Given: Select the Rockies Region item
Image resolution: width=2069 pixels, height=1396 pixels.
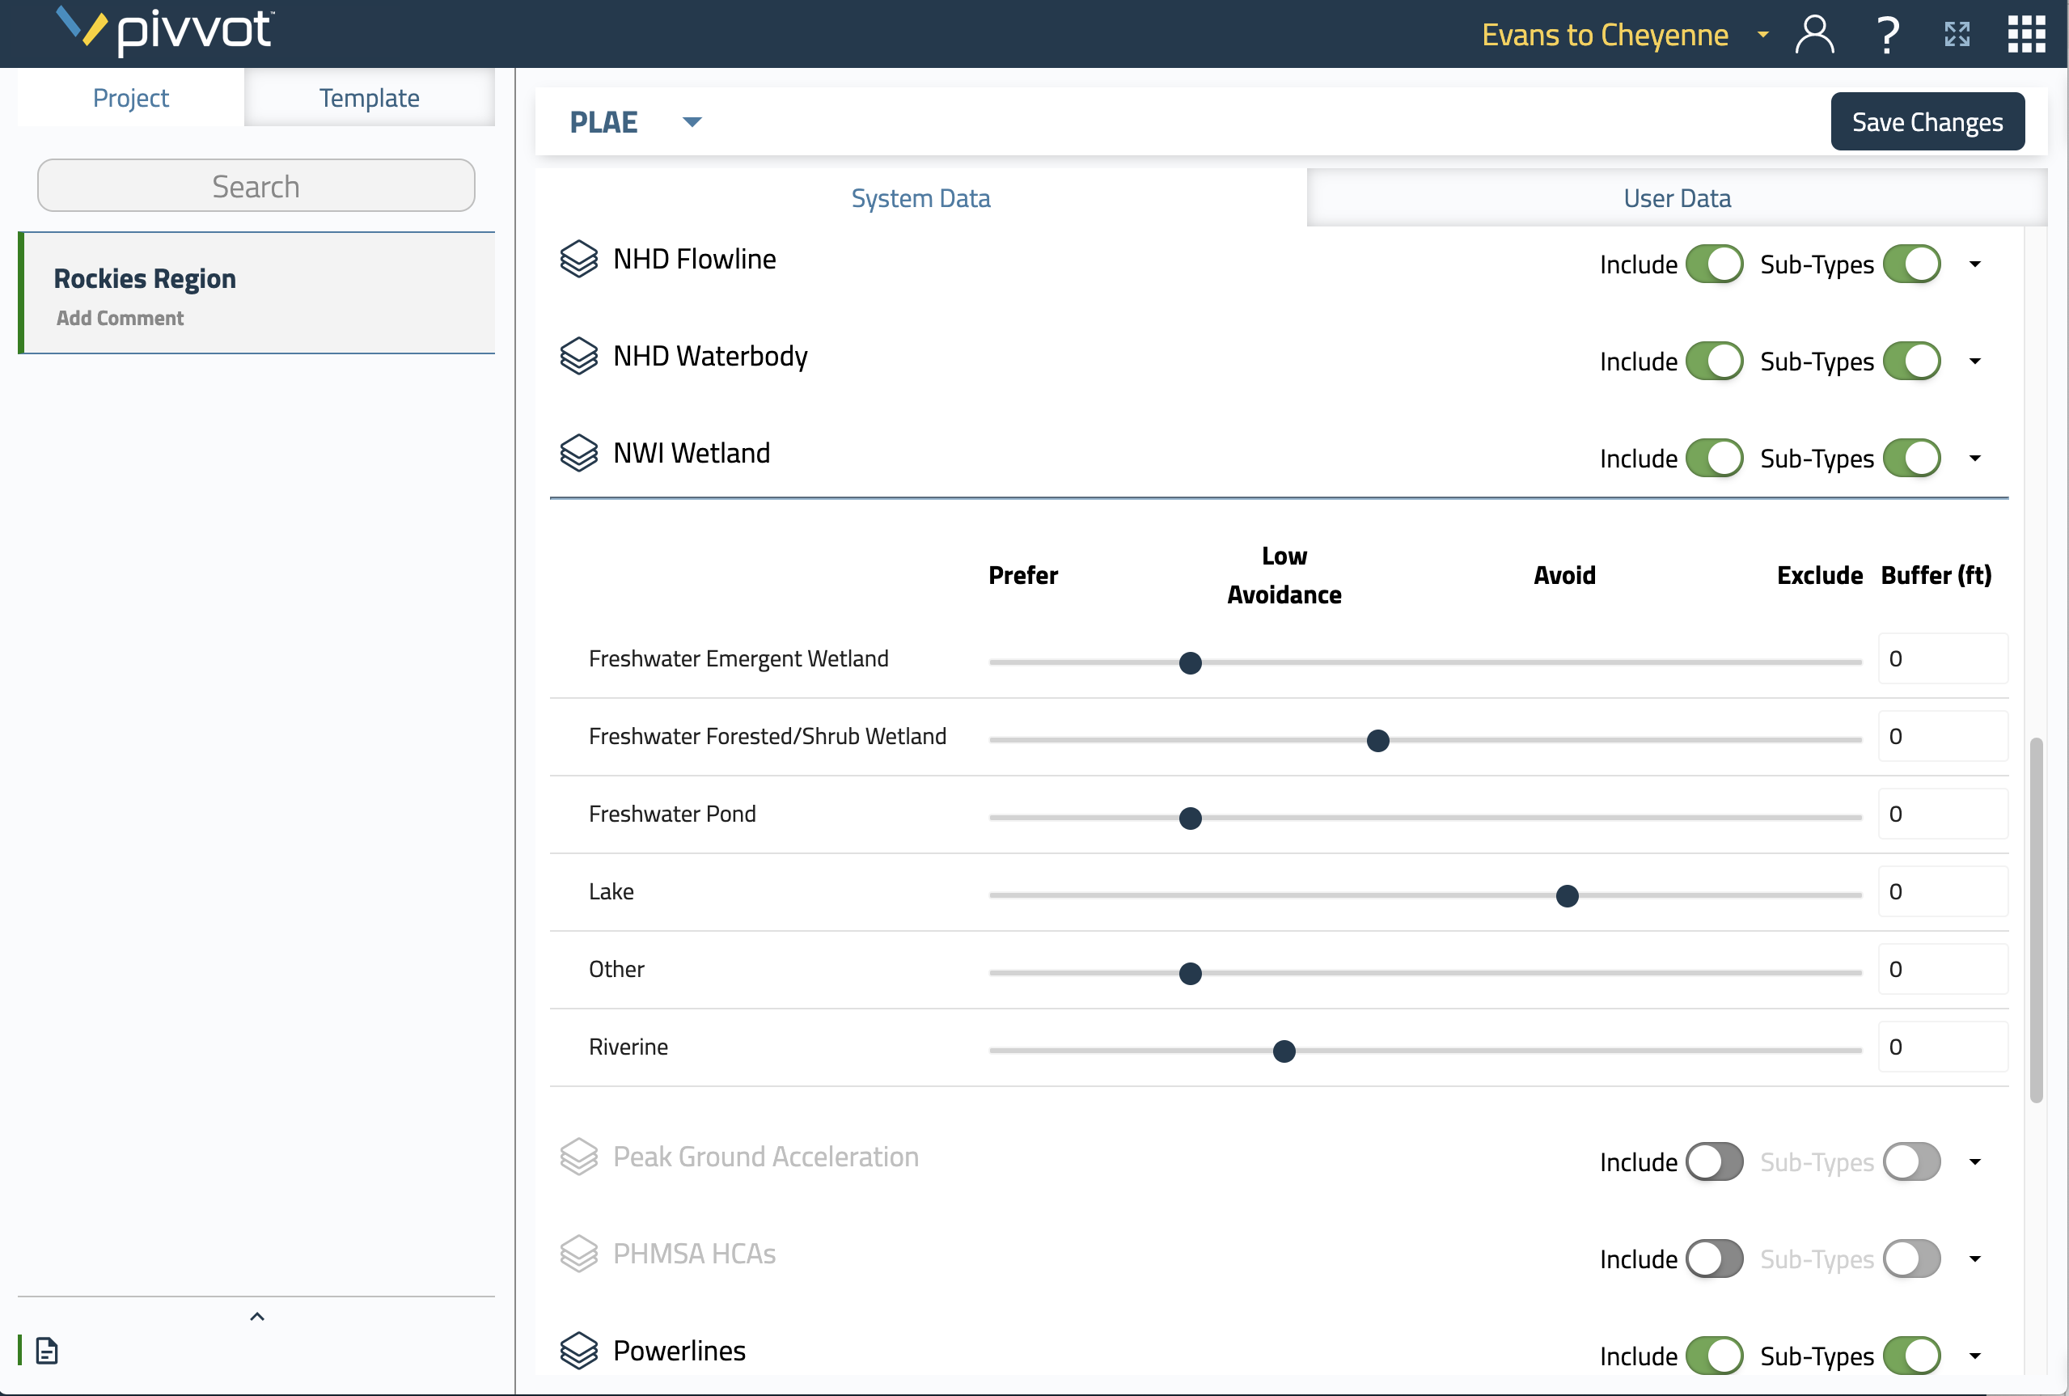Looking at the screenshot, I should click(257, 293).
